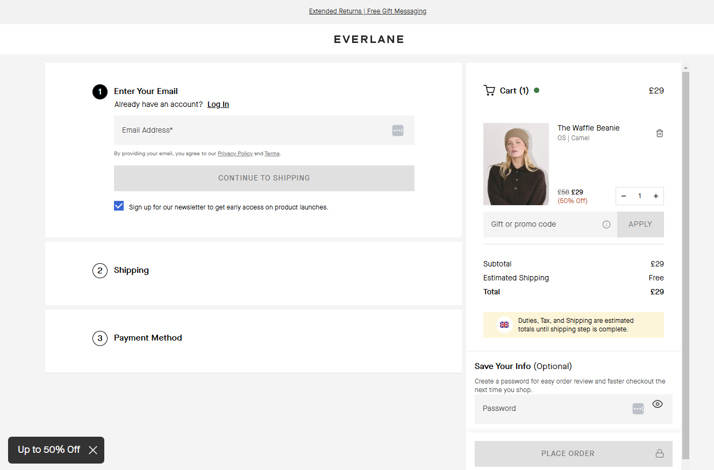Click password manager icon in Email Address field

398,131
